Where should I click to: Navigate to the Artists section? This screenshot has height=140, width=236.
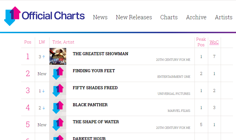click(223, 17)
